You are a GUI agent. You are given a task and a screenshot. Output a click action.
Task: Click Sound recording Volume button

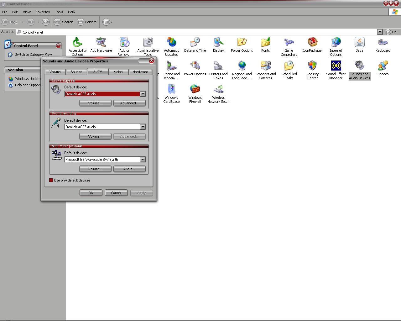(x=95, y=136)
